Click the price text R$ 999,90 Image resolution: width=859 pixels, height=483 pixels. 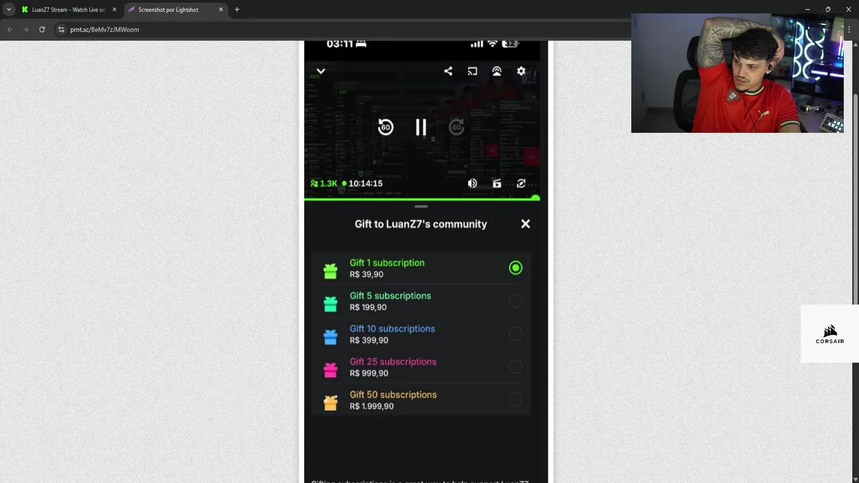pos(368,373)
